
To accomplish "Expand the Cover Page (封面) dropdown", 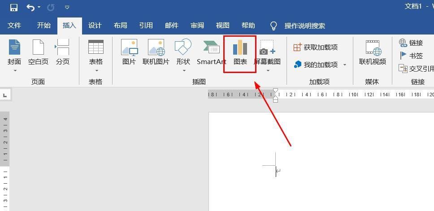I will (x=15, y=70).
